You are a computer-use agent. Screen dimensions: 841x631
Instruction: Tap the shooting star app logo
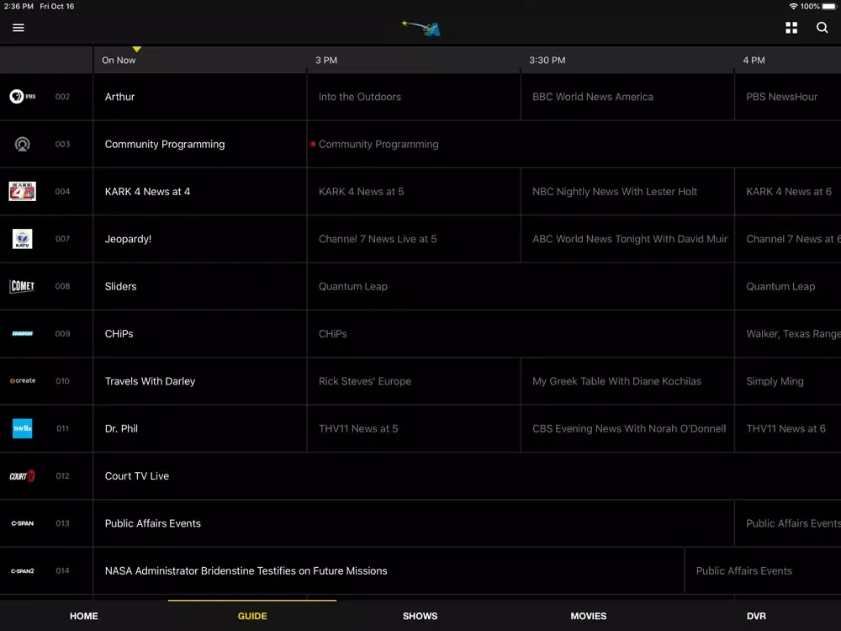click(421, 28)
